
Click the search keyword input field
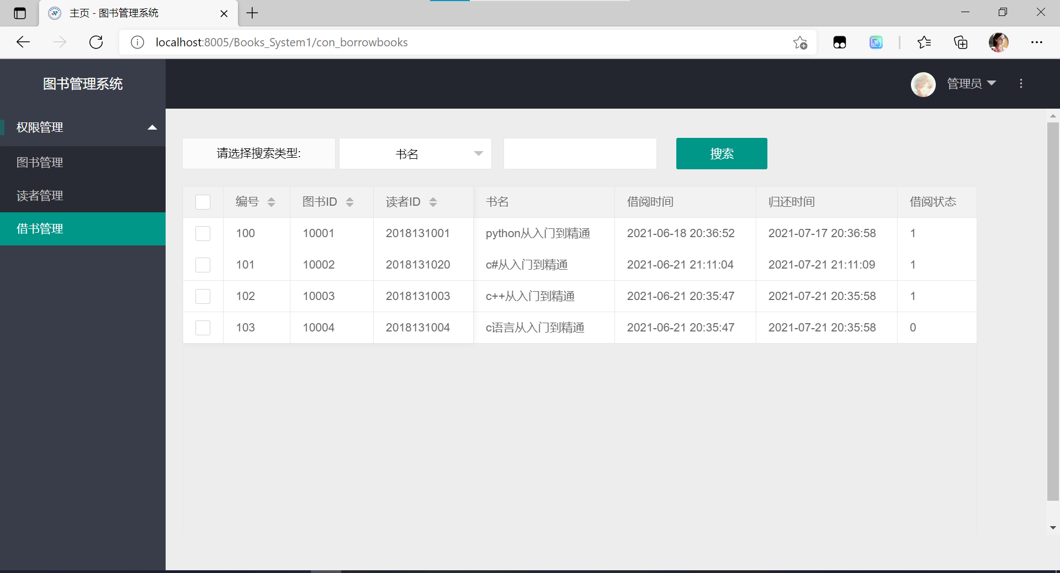pos(580,154)
